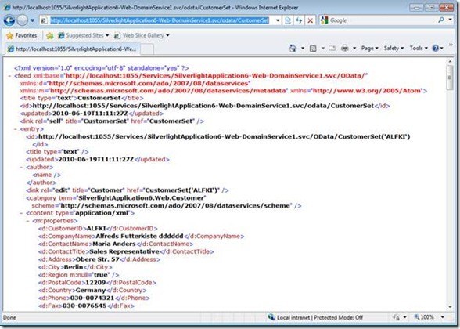Collapse the author XML node
Viewport: 460px width, 329px height.
pyautogui.click(x=21, y=167)
